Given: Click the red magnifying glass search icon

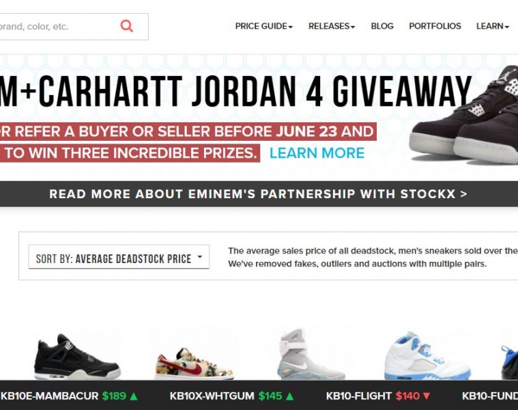Looking at the screenshot, I should [126, 26].
